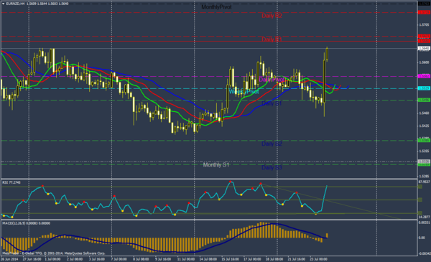Select the MonthlyPivot chart label
The height and width of the screenshot is (262, 431).
(216, 7)
